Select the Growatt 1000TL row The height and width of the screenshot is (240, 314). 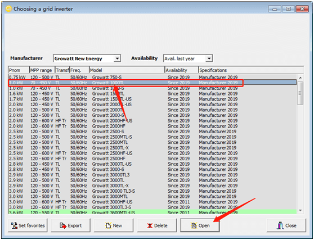(x=152, y=83)
